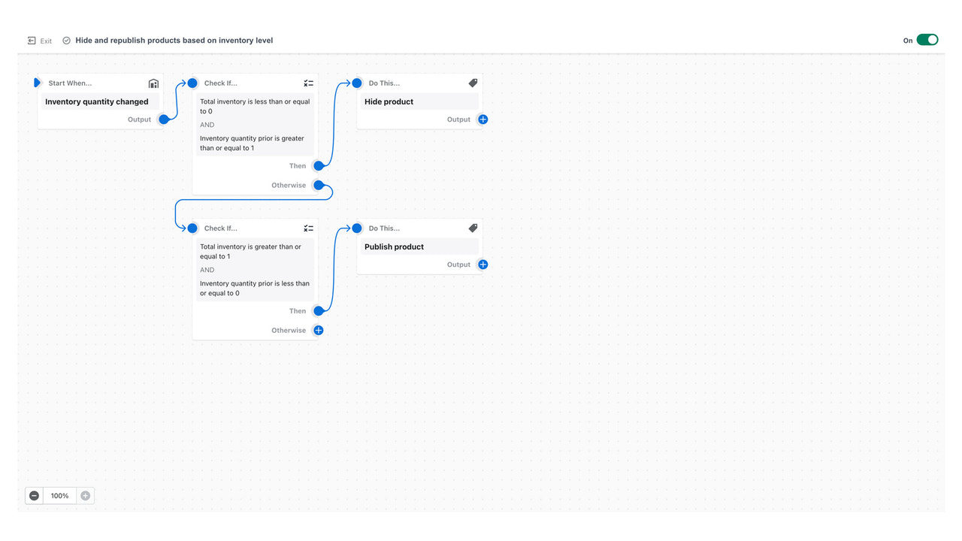
Task: Click Exit to leave the workflow editor
Action: [x=41, y=40]
